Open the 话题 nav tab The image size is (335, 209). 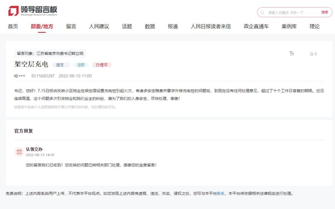coord(127,26)
